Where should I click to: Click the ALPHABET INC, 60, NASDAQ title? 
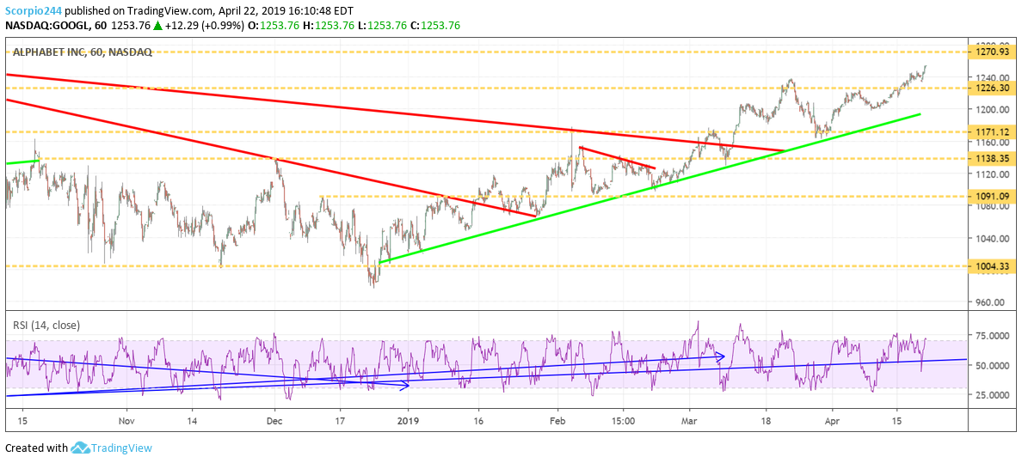[82, 52]
